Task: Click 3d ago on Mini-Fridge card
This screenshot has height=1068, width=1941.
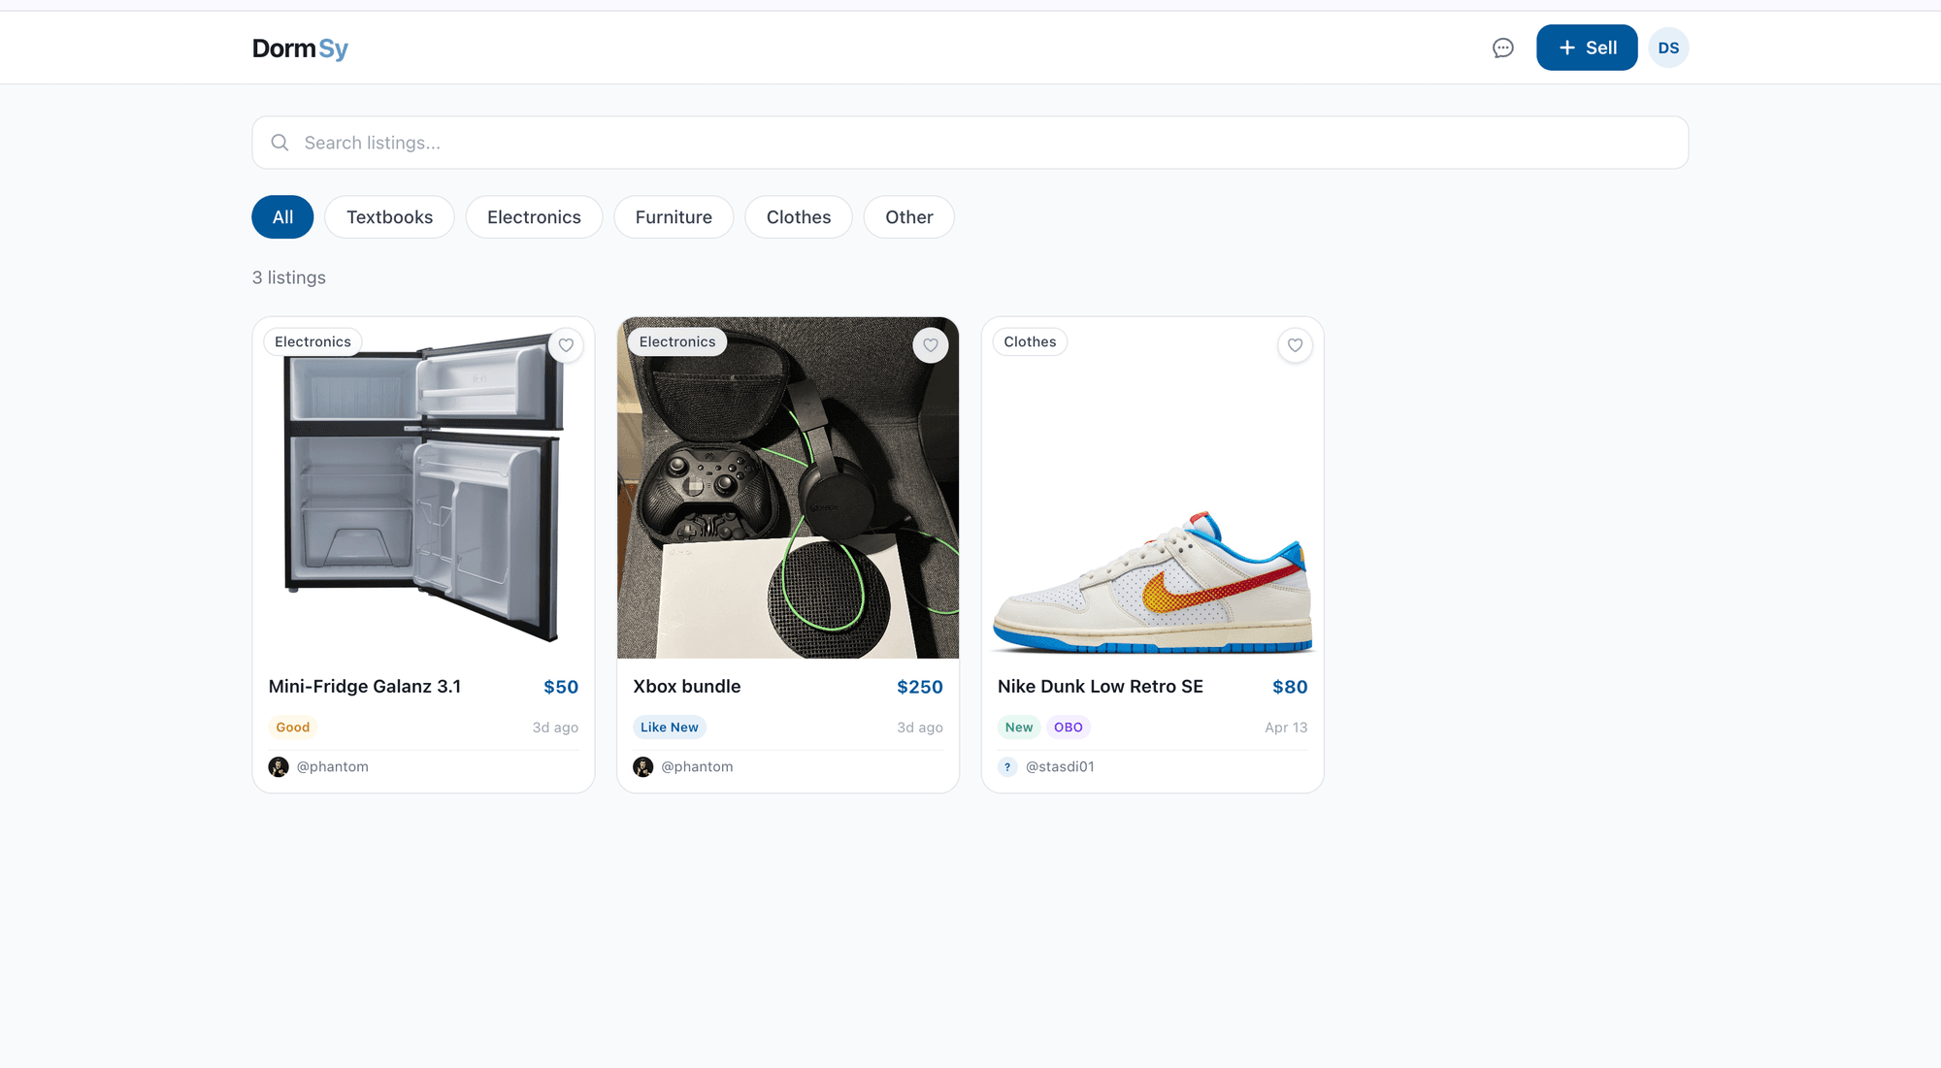Action: click(x=555, y=728)
